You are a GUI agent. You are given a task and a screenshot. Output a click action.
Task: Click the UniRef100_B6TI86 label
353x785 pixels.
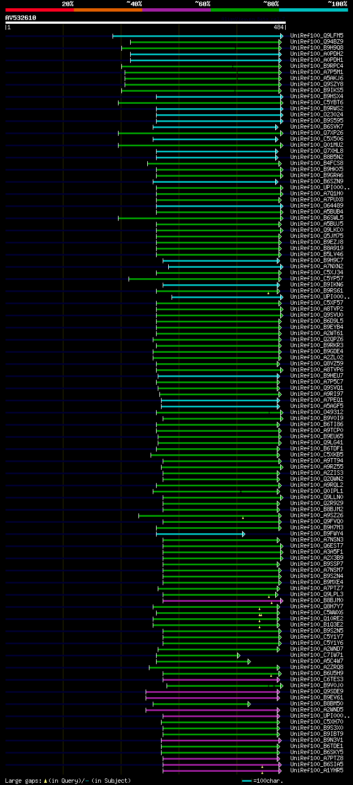point(317,425)
